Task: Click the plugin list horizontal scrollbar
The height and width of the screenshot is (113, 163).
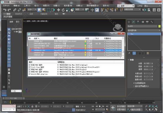Action: pos(64,58)
